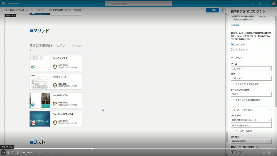Open the PowerPointのサンプル document card
This screenshot has width=277, height=156.
[x=56, y=119]
